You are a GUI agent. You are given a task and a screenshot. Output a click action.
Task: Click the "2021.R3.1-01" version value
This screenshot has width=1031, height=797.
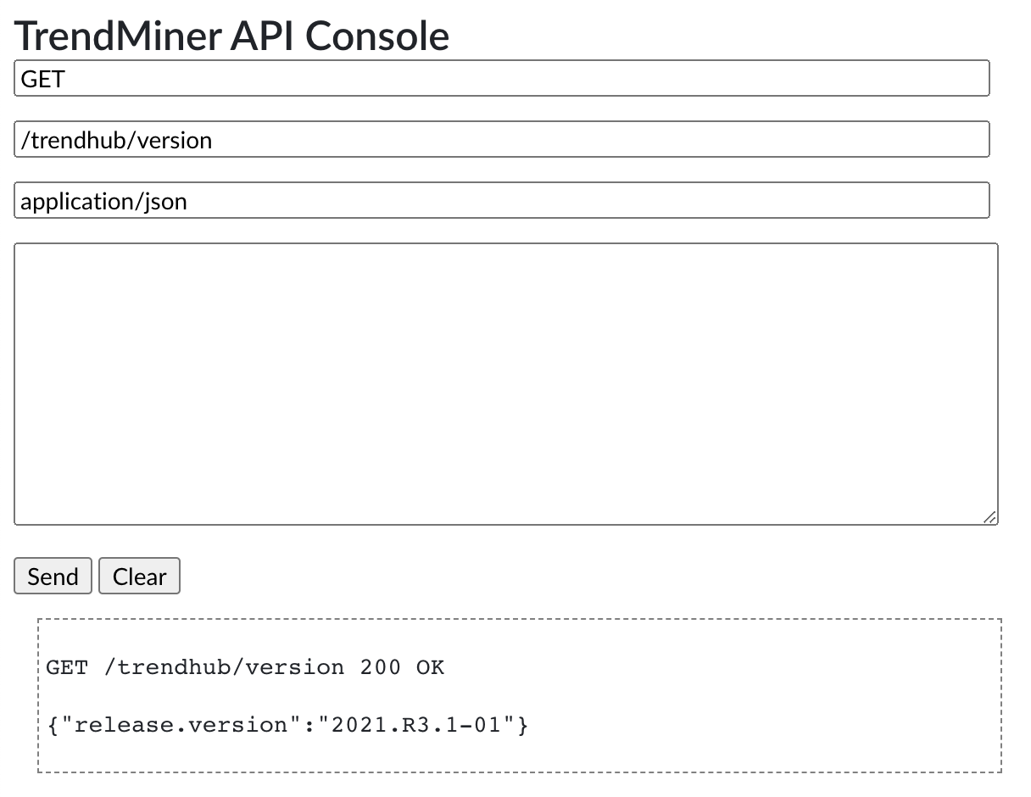(416, 725)
